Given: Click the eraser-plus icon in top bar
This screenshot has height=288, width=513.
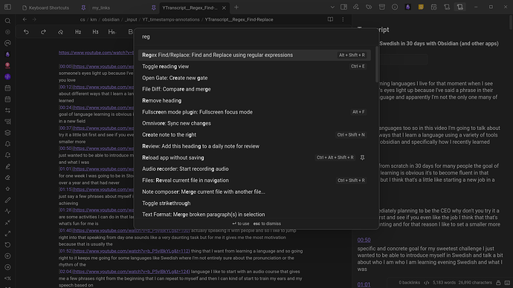Looking at the screenshot, I should (355, 7).
